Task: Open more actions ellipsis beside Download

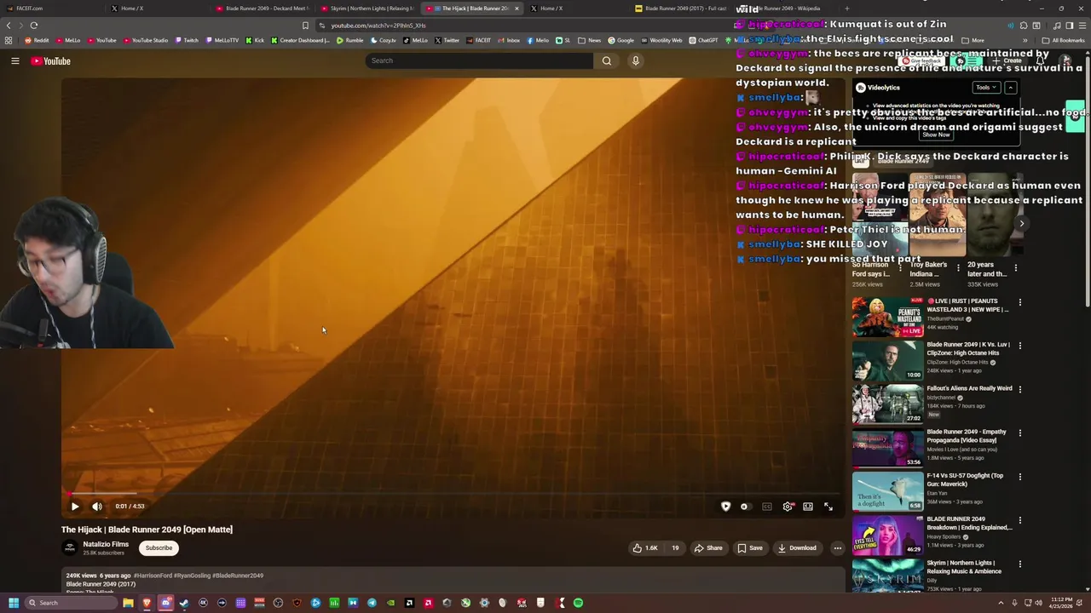Action: pos(837,548)
